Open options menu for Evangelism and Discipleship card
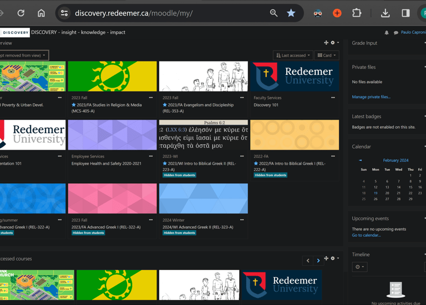Screen dimensions: 426x305 click(242, 98)
